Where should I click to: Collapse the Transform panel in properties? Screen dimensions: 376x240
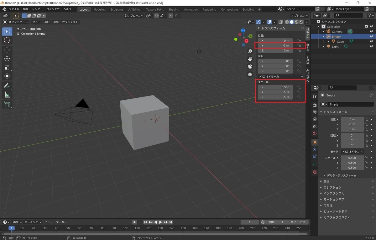[x=321, y=112]
